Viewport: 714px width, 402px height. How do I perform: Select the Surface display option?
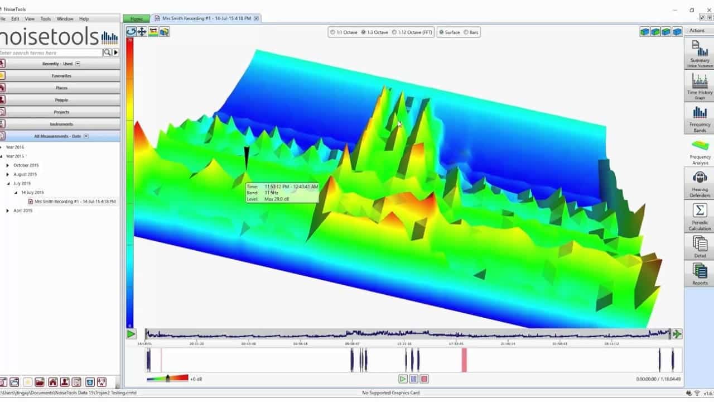point(450,32)
